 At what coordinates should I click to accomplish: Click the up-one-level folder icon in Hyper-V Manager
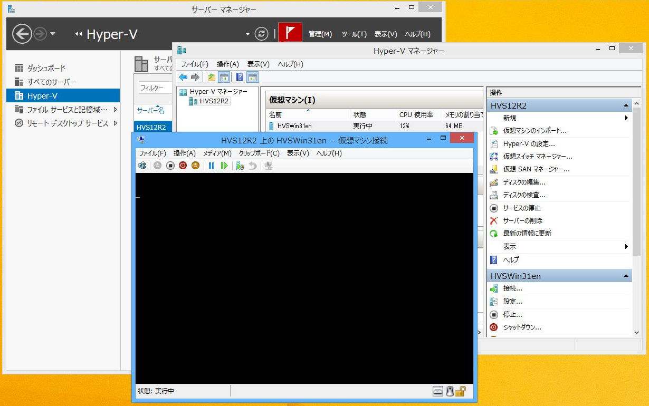[x=212, y=77]
